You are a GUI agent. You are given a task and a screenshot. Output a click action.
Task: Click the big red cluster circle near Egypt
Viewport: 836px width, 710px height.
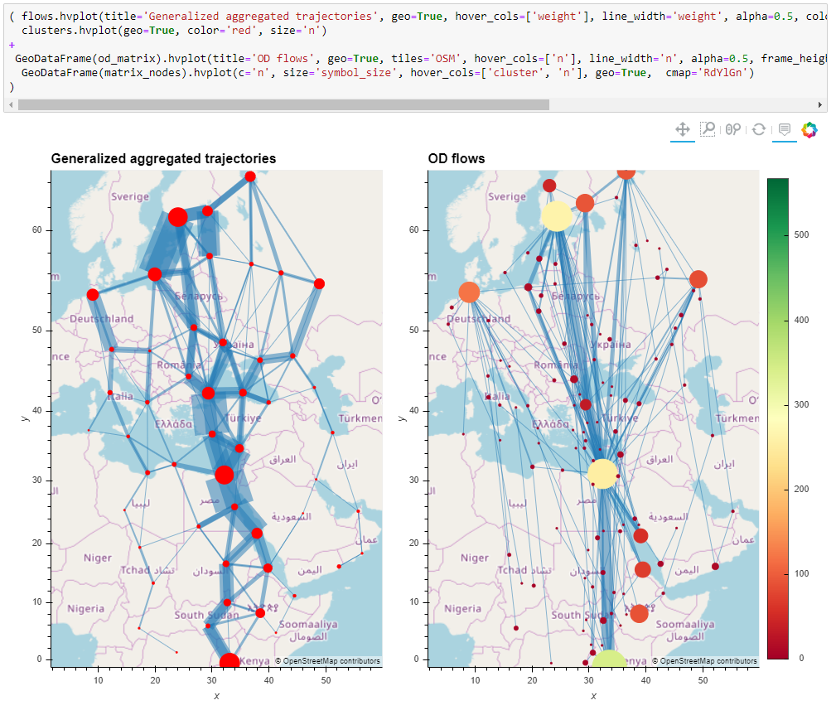click(225, 475)
